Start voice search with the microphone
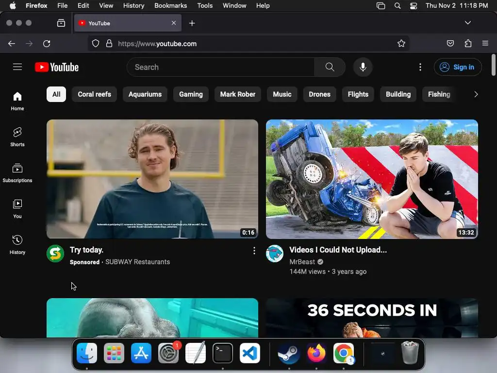This screenshot has width=497, height=373. pos(363,67)
